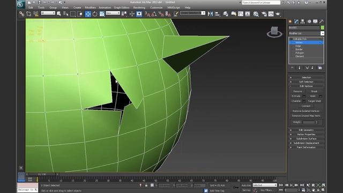Toggle Window/Crossing selection mode
This screenshot has width=343, height=193.
pyautogui.click(x=80, y=14)
